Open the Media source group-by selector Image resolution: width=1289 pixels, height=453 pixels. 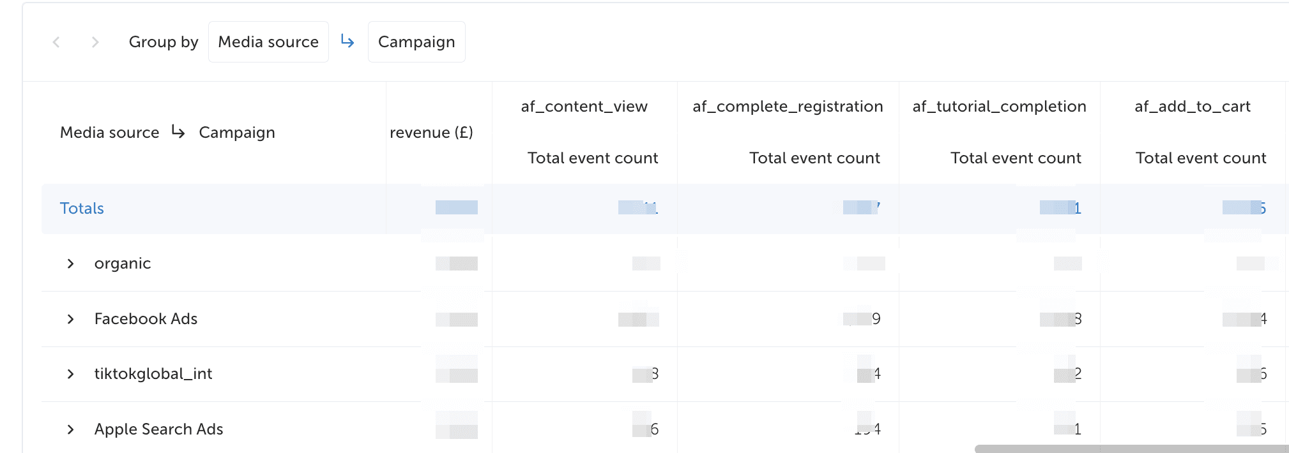[268, 42]
